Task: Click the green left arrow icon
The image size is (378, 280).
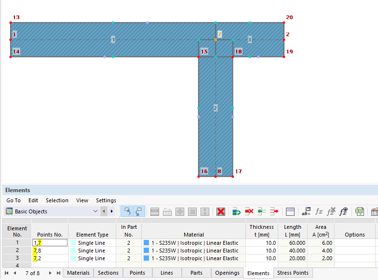Action: click(x=261, y=211)
